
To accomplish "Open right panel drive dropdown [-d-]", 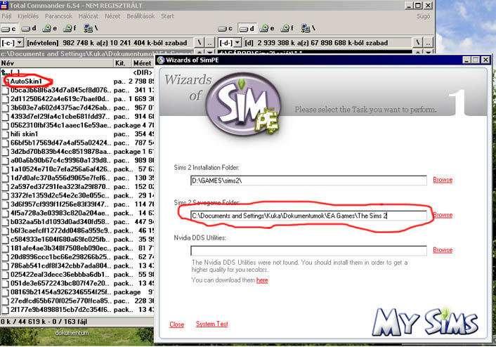I will 230,43.
